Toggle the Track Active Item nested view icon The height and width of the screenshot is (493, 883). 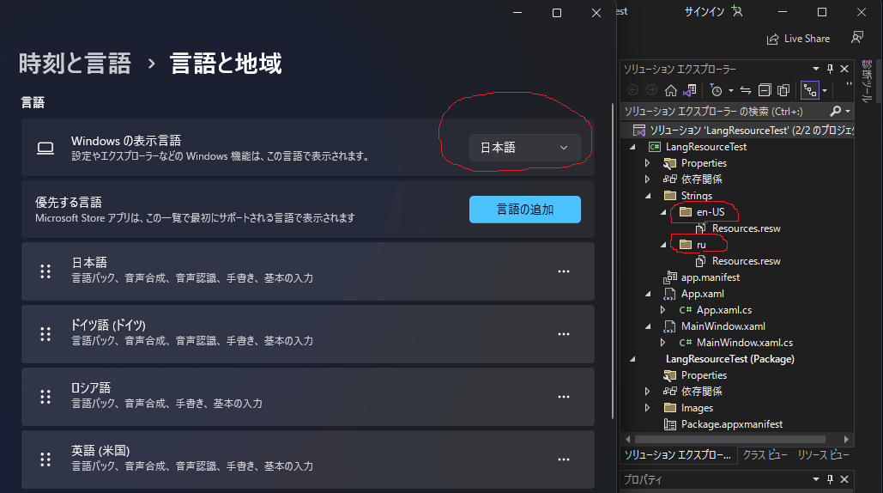coord(810,90)
